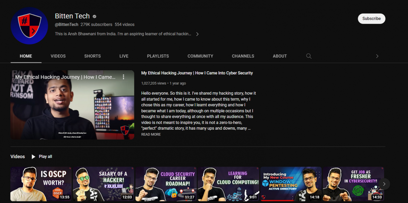Image resolution: width=408 pixels, height=203 pixels.
Task: Open the Windows Pentesting Active Directory video
Action: click(291, 184)
